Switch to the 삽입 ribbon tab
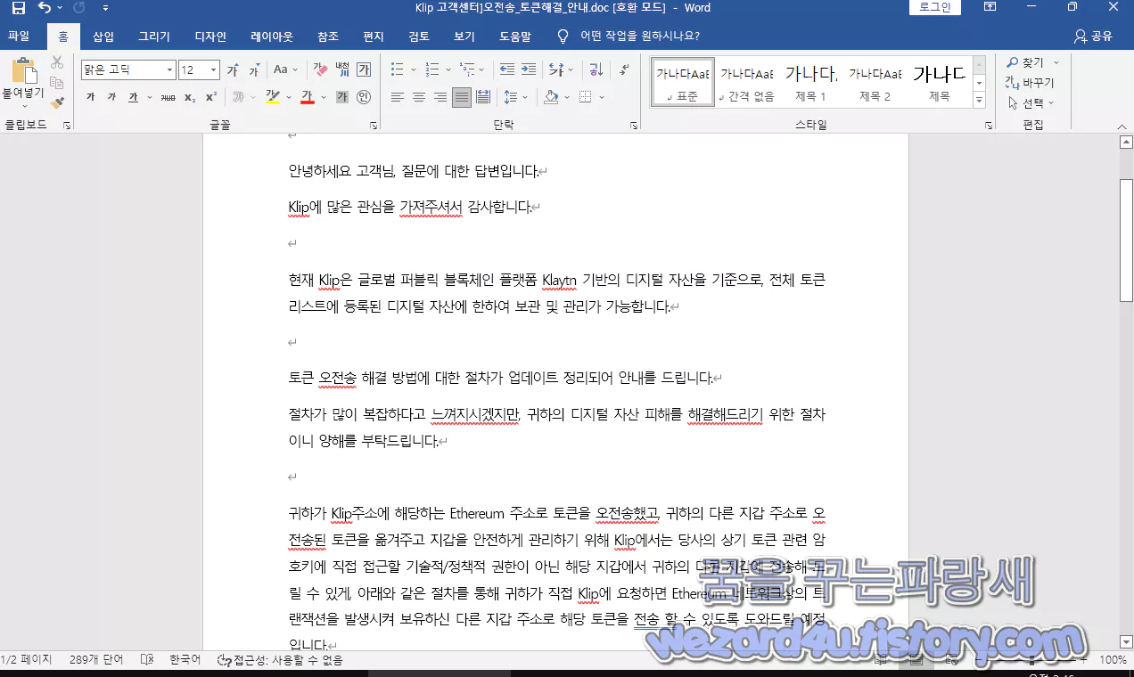The height and width of the screenshot is (677, 1134). pyautogui.click(x=102, y=37)
